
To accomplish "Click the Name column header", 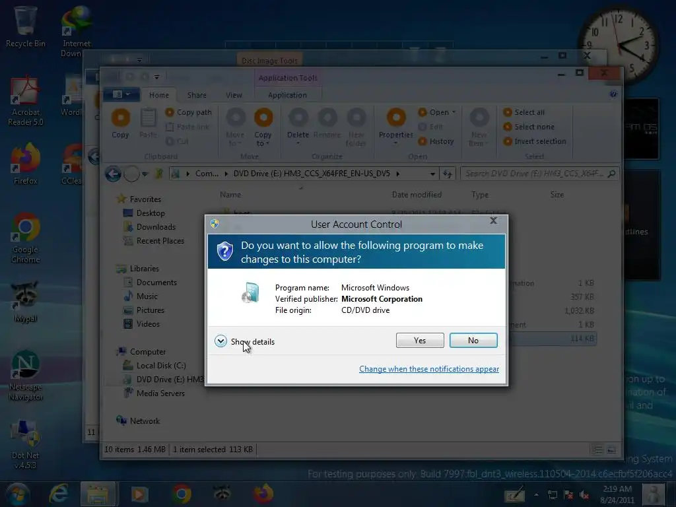I will click(x=230, y=195).
